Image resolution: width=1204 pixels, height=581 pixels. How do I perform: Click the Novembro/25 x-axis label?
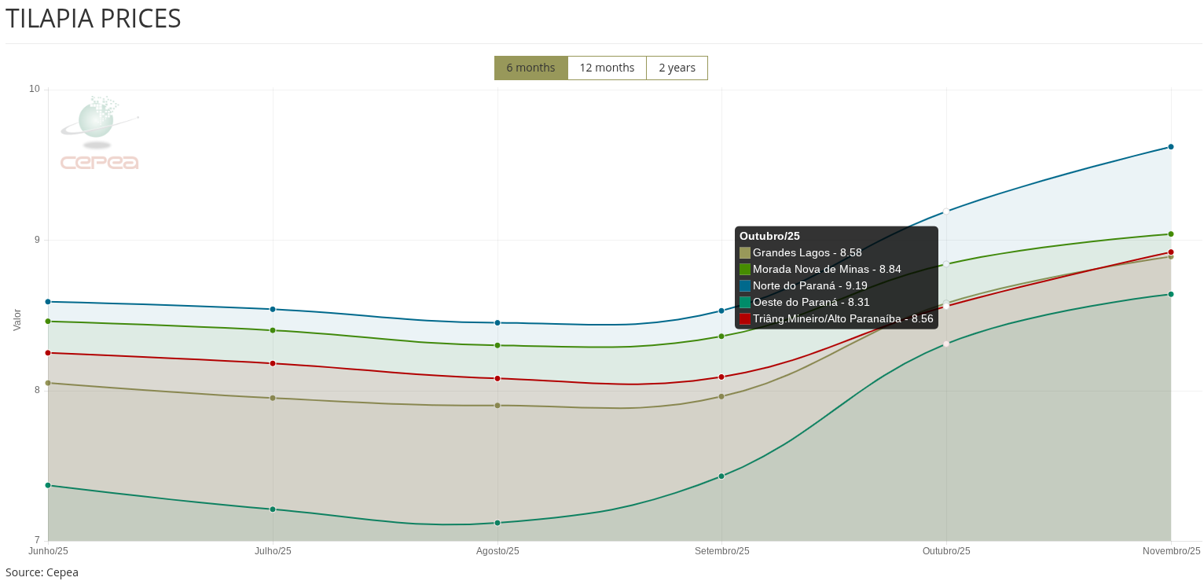point(1171,551)
